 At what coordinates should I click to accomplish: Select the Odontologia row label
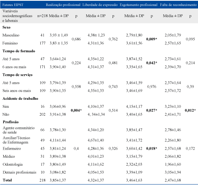point(13,164)
